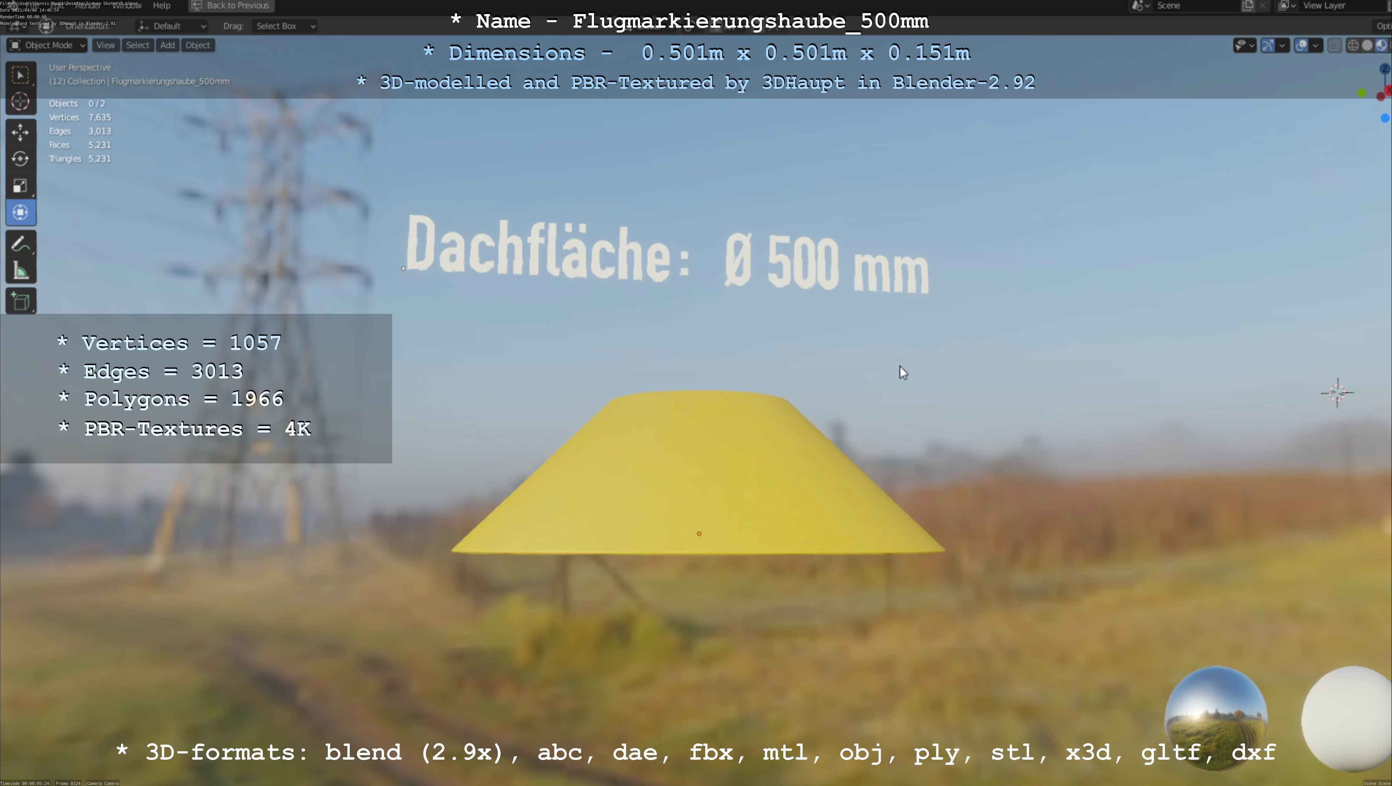
Task: Open the Object menu
Action: 198,45
